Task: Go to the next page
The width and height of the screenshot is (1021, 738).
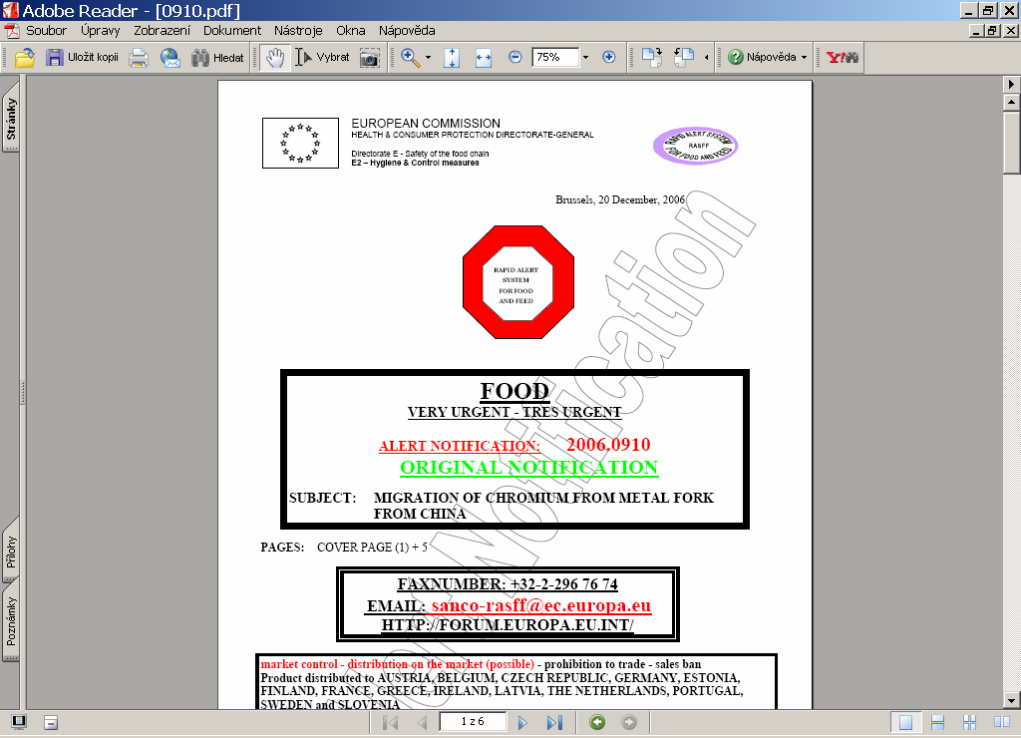Action: click(522, 722)
